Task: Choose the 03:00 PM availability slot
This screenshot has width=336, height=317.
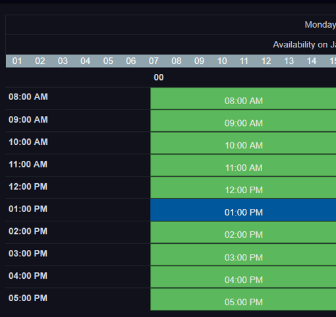Action: [x=243, y=255]
